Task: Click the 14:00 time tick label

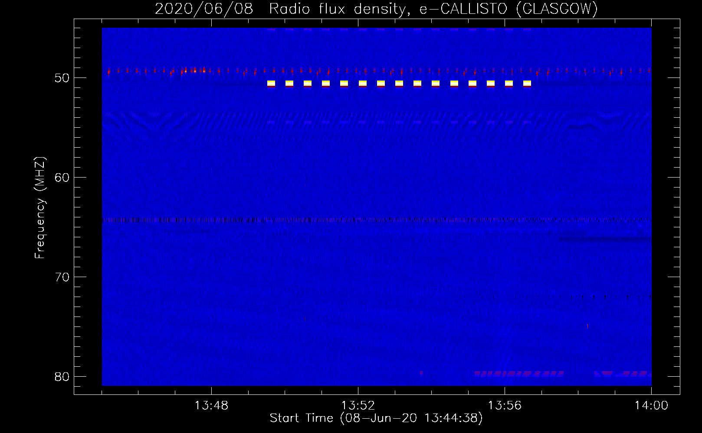Action: (x=651, y=406)
